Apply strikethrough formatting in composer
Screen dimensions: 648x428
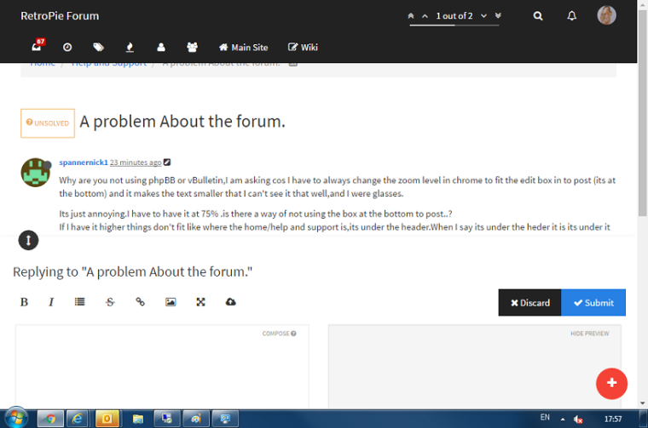click(110, 302)
